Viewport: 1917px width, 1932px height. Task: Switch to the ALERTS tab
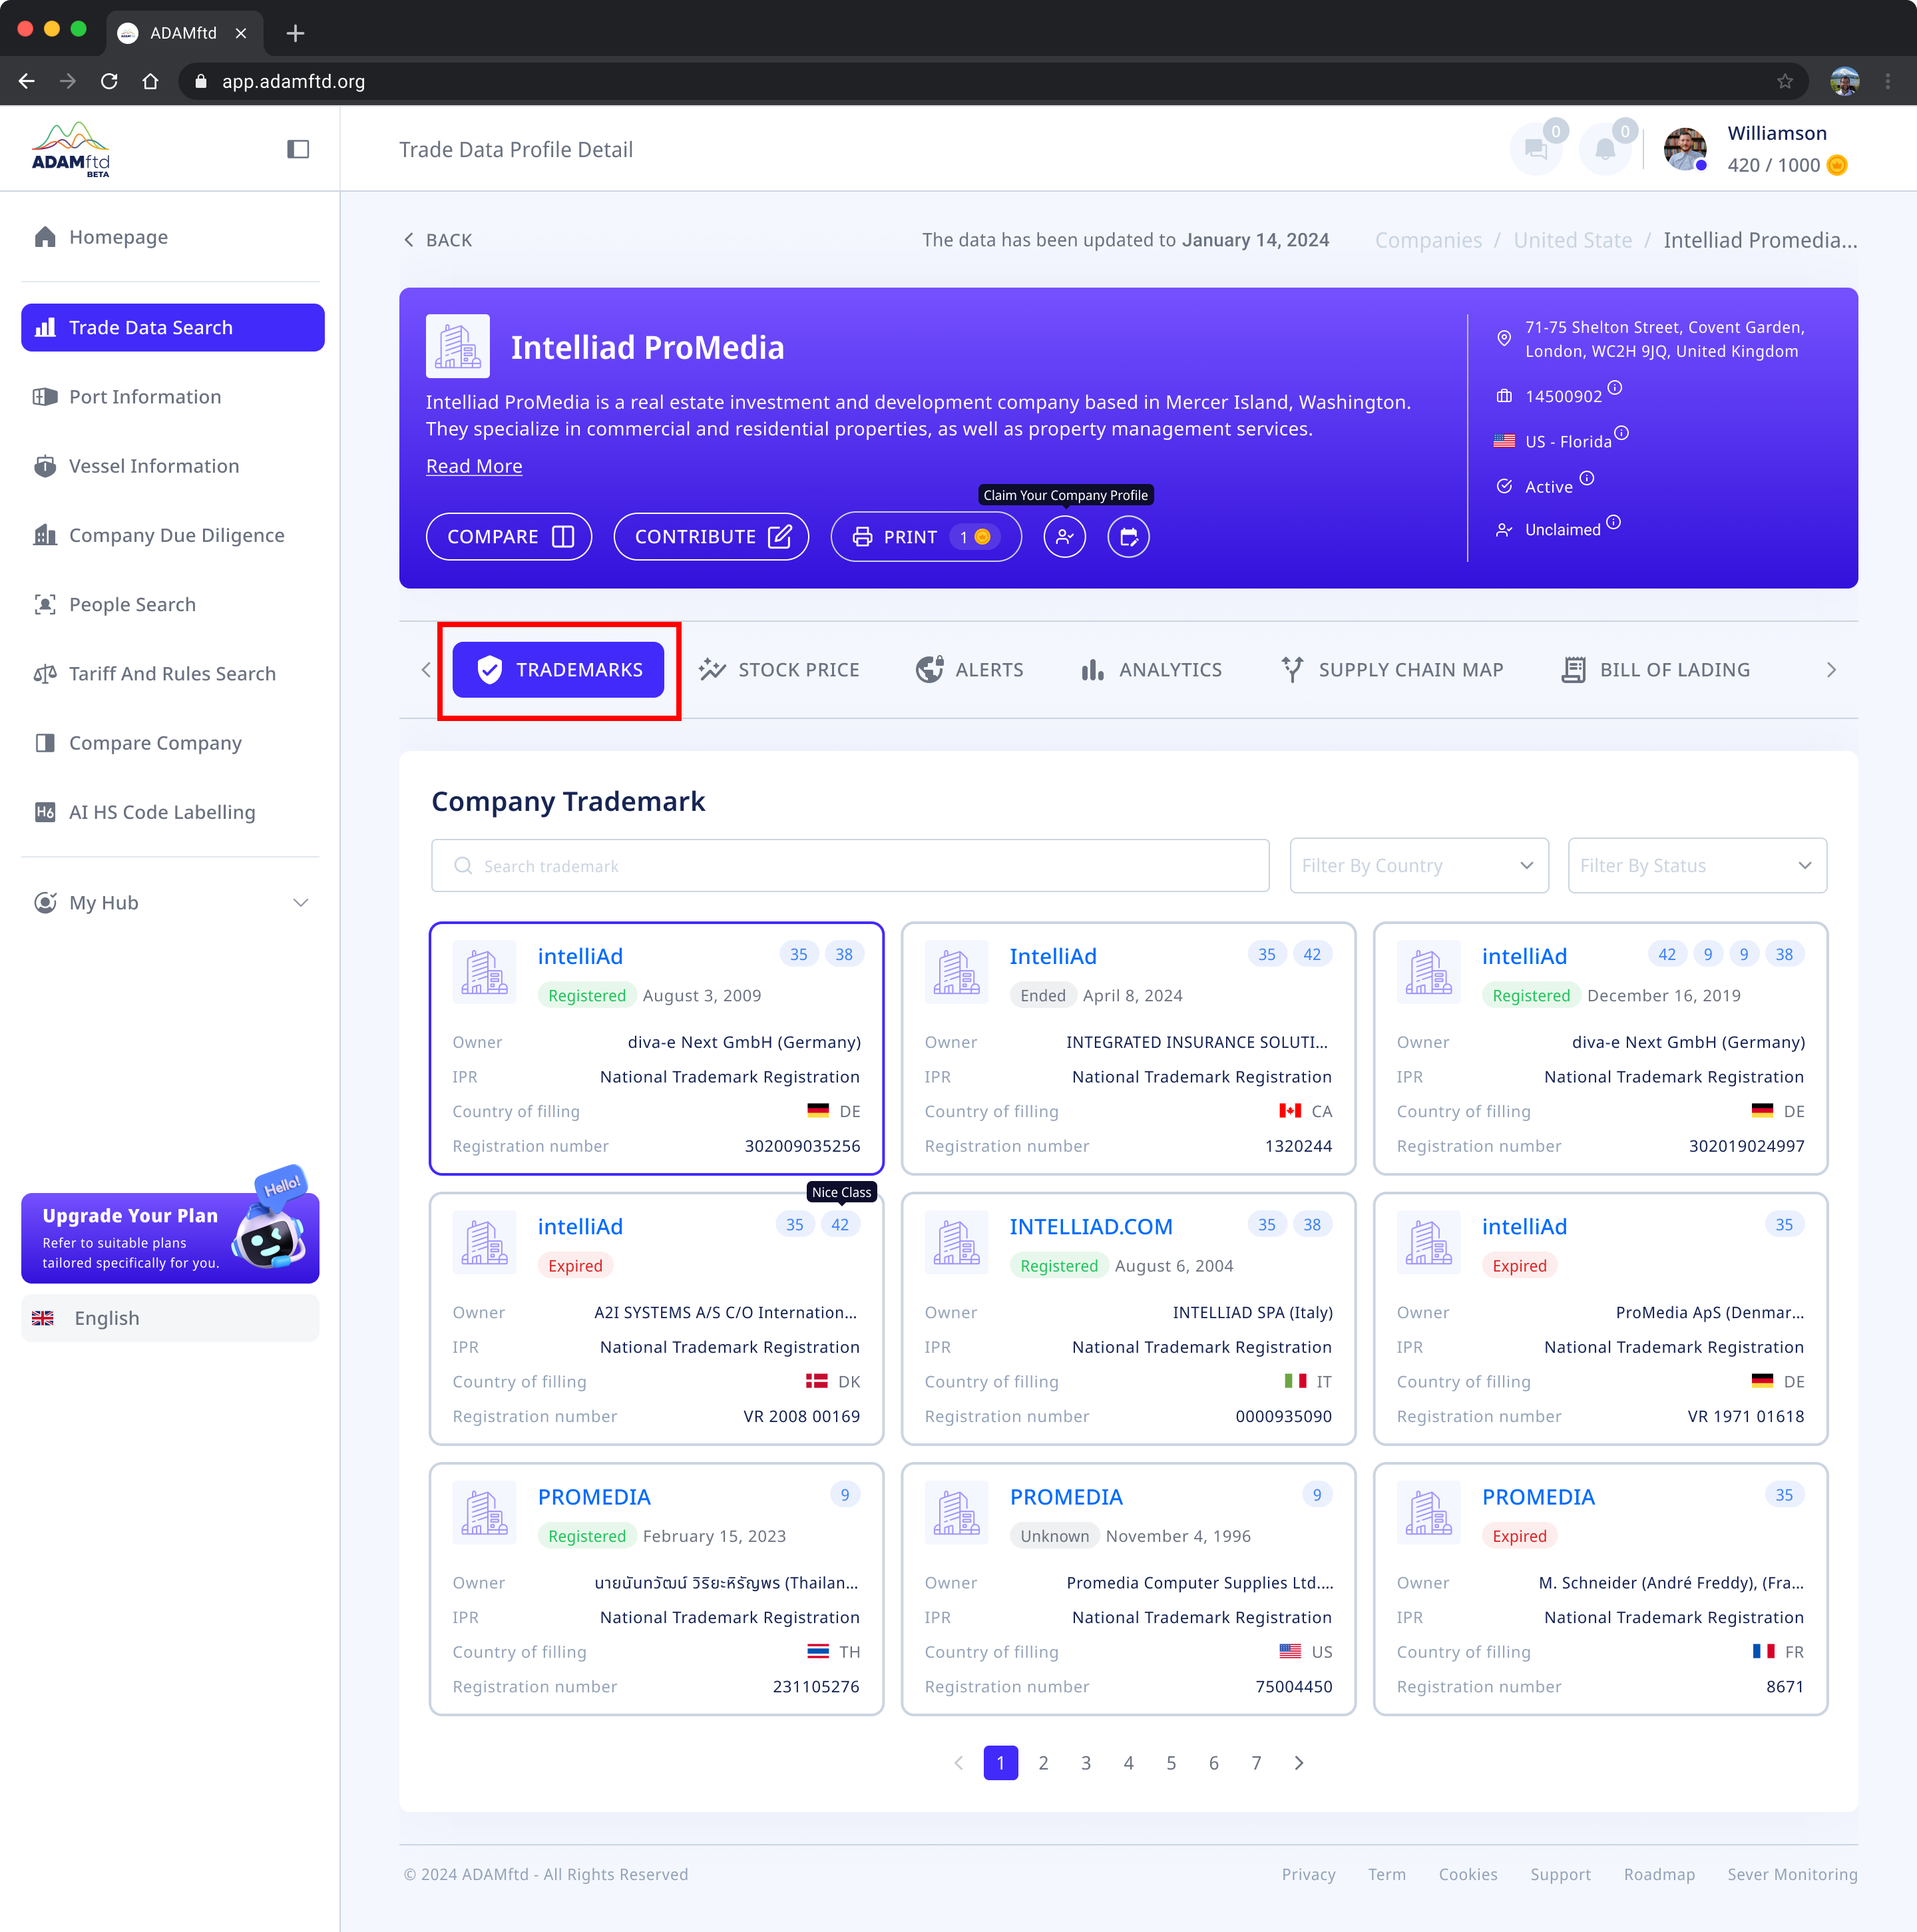(969, 669)
